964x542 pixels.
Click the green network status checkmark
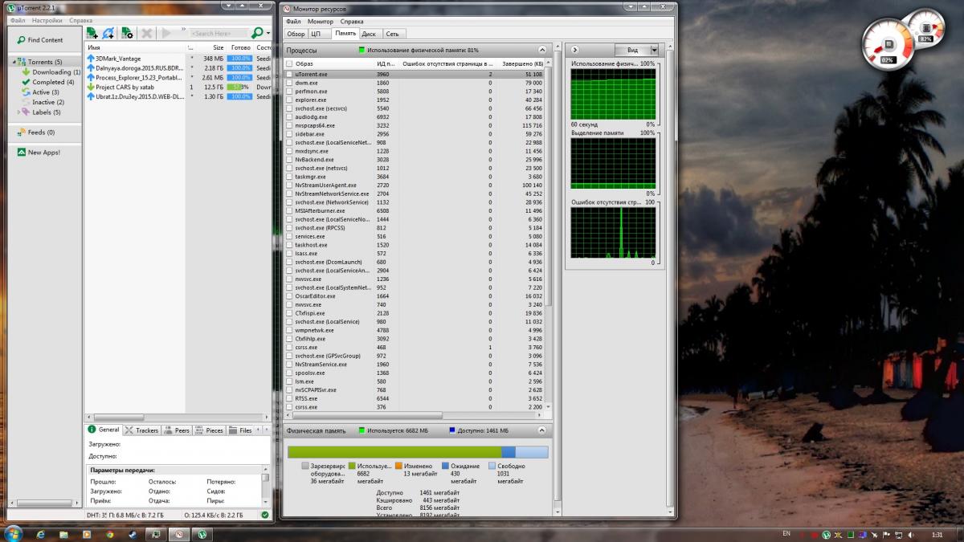266,515
